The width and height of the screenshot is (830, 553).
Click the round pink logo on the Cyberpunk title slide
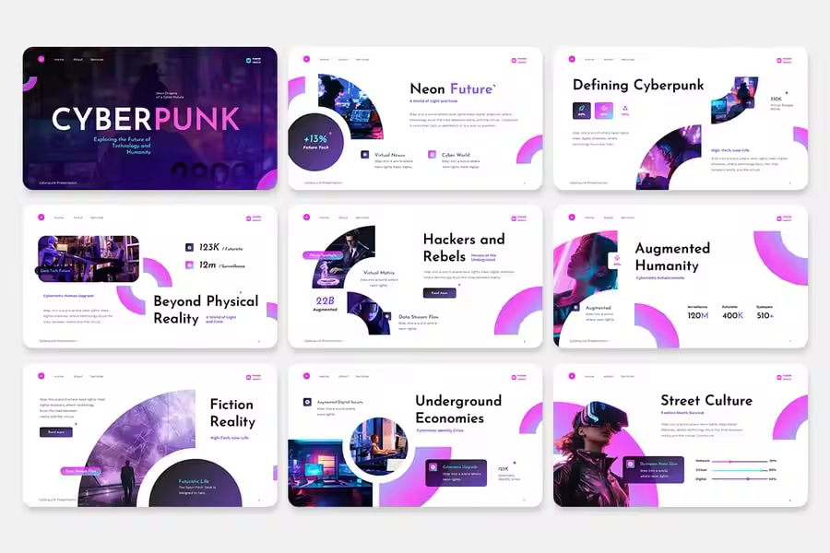[41, 59]
